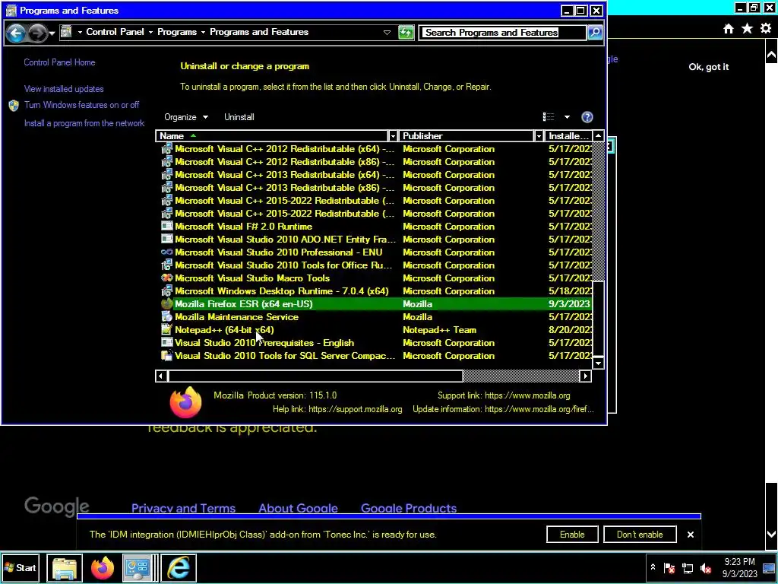Click the Forward navigation arrow button
The width and height of the screenshot is (778, 584).
(37, 33)
